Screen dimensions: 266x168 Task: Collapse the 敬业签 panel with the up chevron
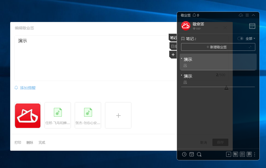(253, 15)
